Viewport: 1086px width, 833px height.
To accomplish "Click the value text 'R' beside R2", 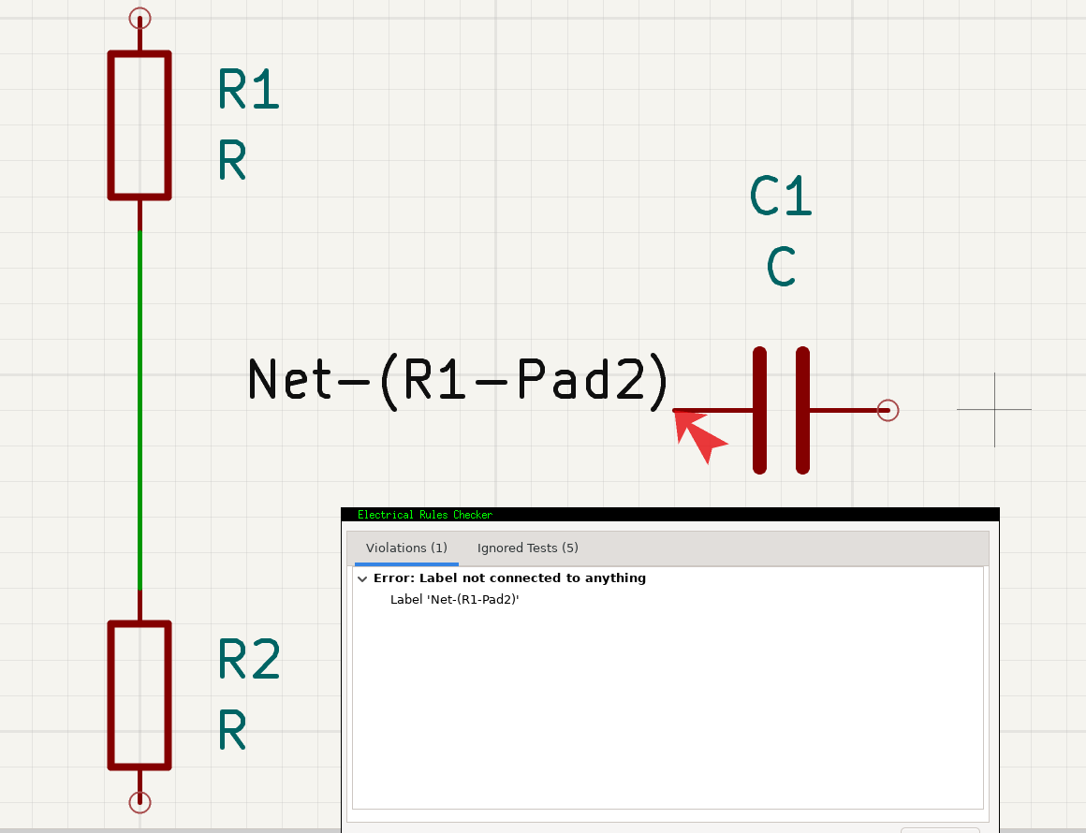I will point(232,730).
